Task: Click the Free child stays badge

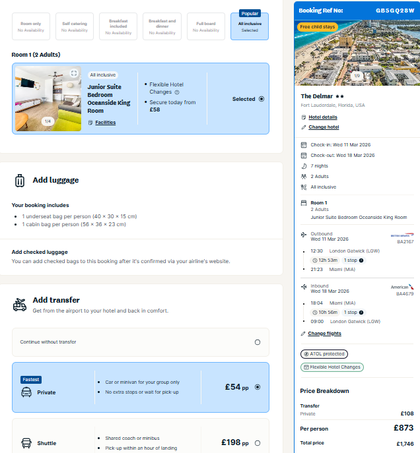Action: click(x=318, y=27)
